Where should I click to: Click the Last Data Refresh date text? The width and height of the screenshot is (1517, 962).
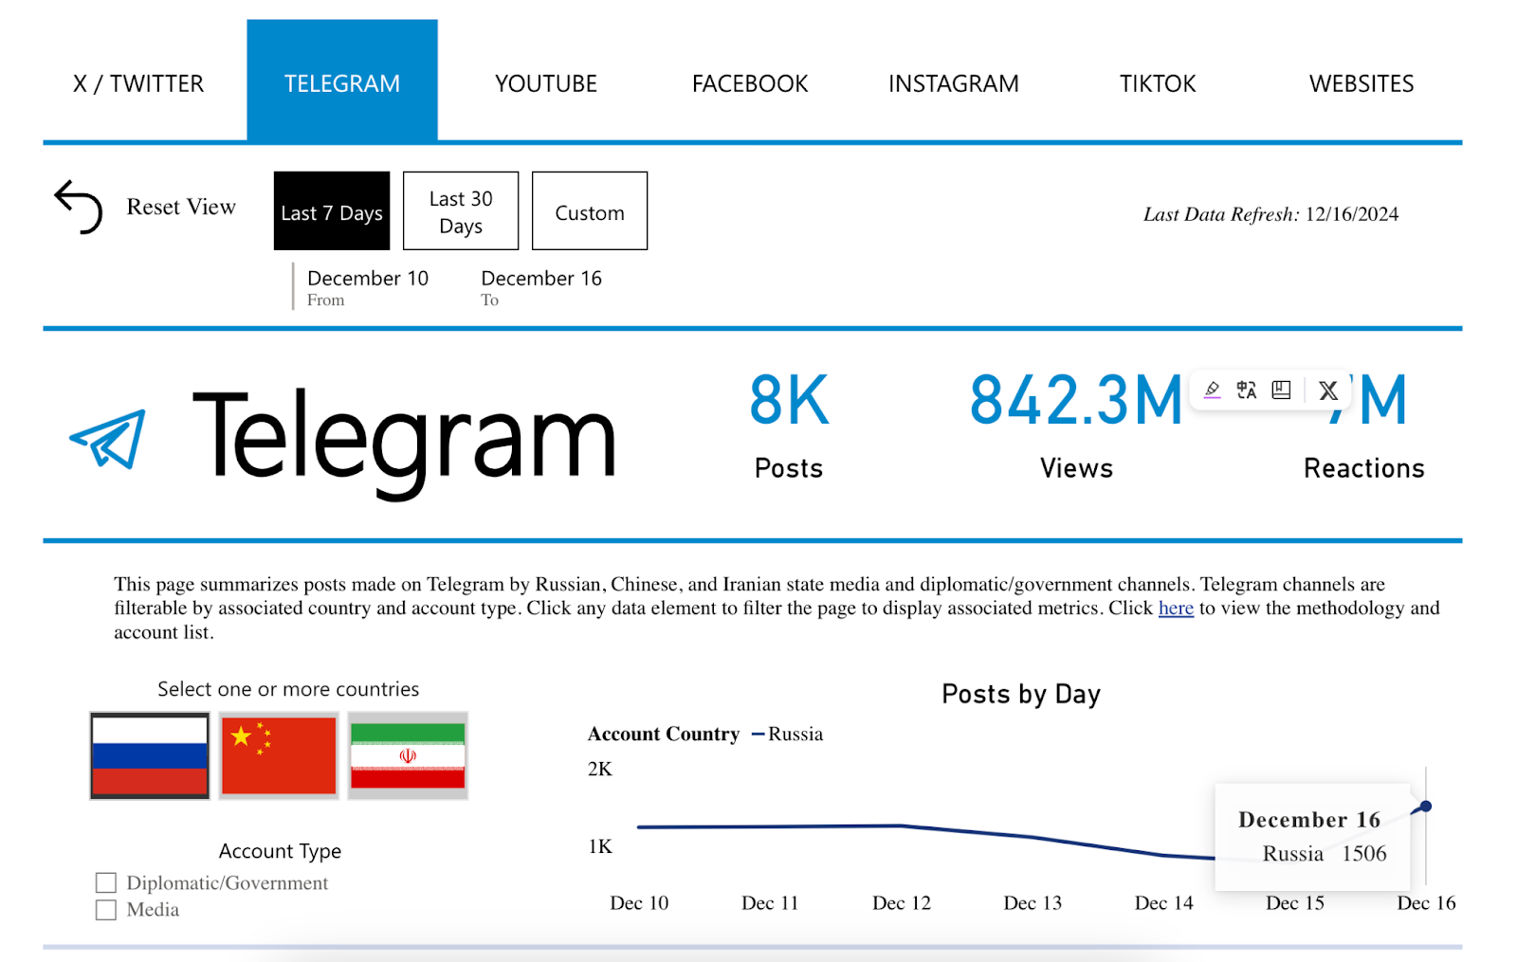tap(1270, 214)
